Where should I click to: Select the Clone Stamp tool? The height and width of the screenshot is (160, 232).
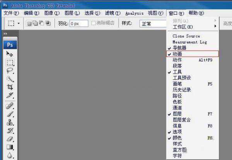pos(10,123)
